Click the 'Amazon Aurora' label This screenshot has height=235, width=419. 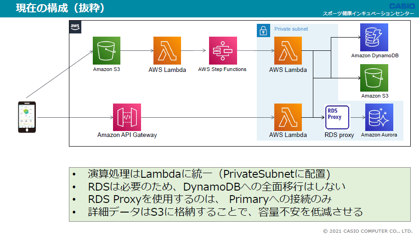point(379,135)
